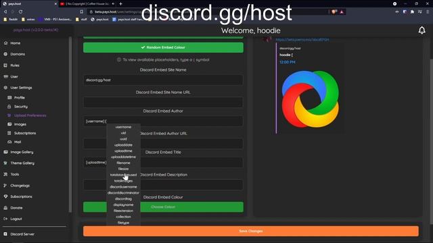The image size is (433, 243).
Task: Open Theme Gallery
Action: pos(19,163)
